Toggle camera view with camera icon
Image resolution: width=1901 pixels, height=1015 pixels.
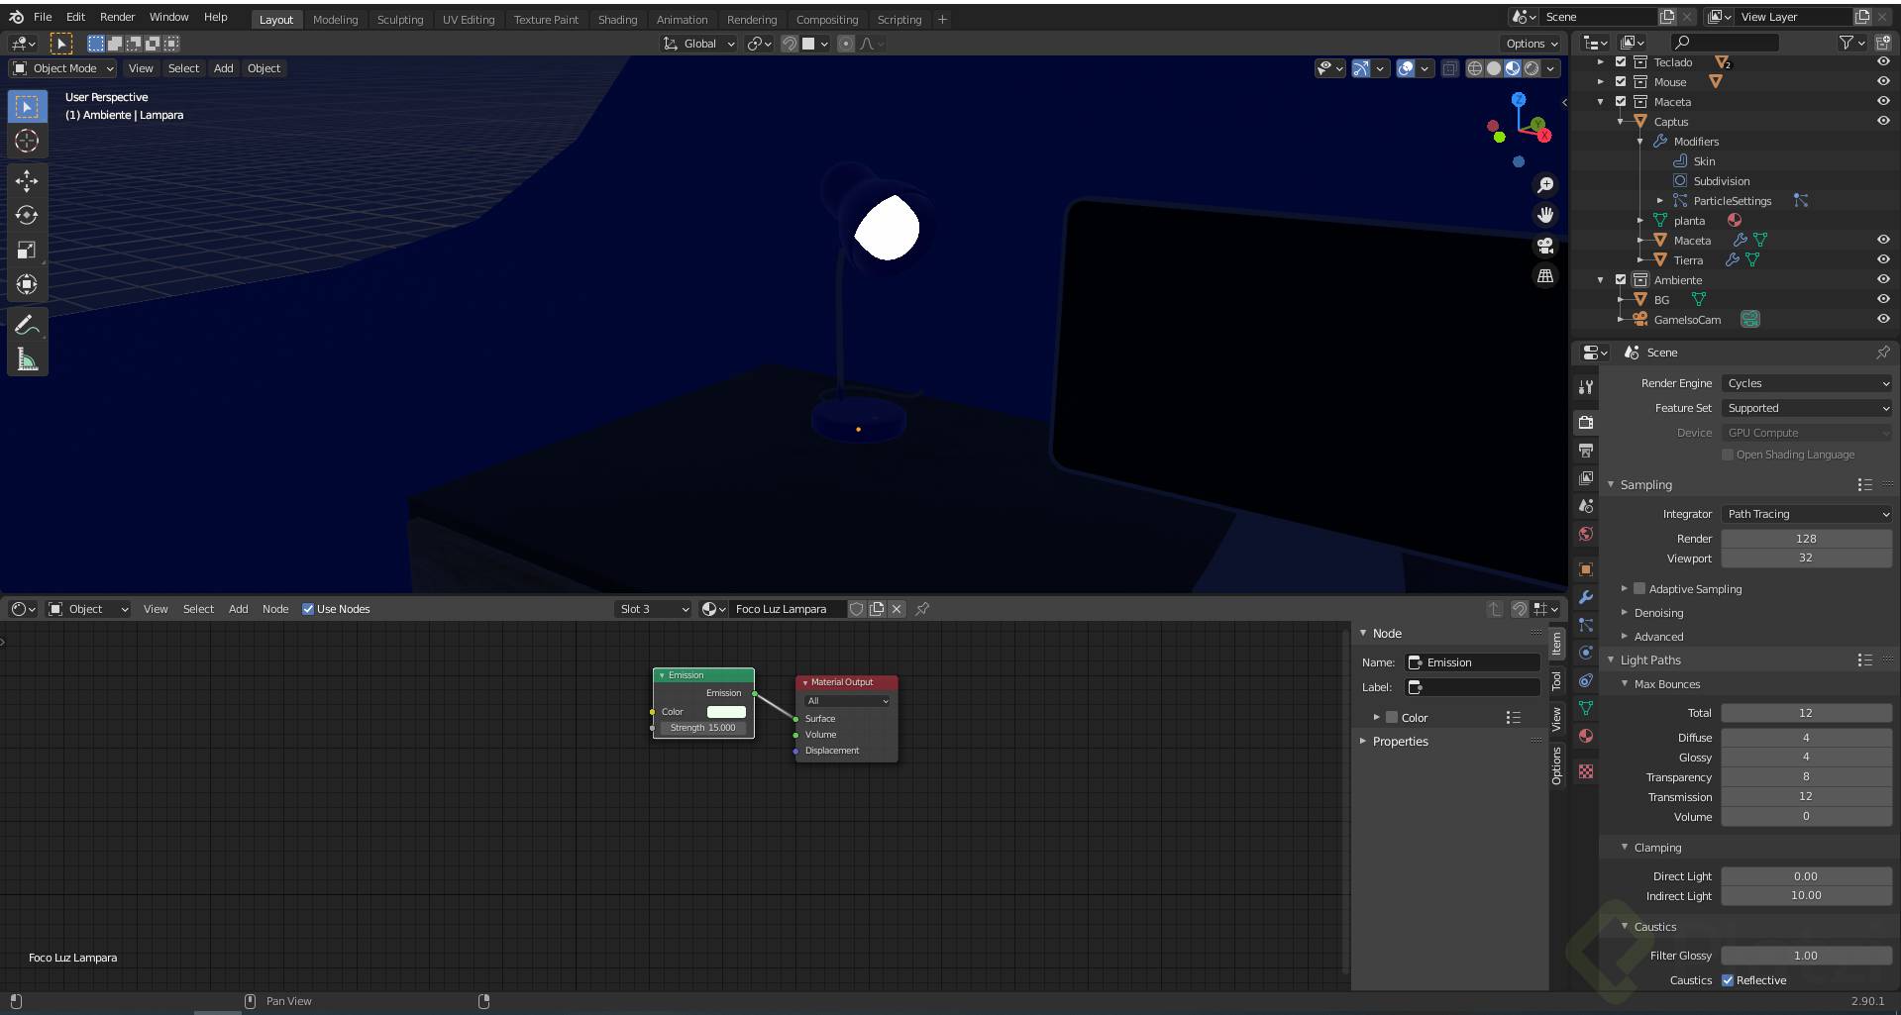tap(1544, 246)
